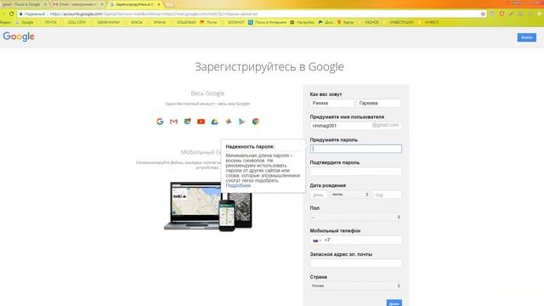Click the Google logo in page header

pos(19,37)
